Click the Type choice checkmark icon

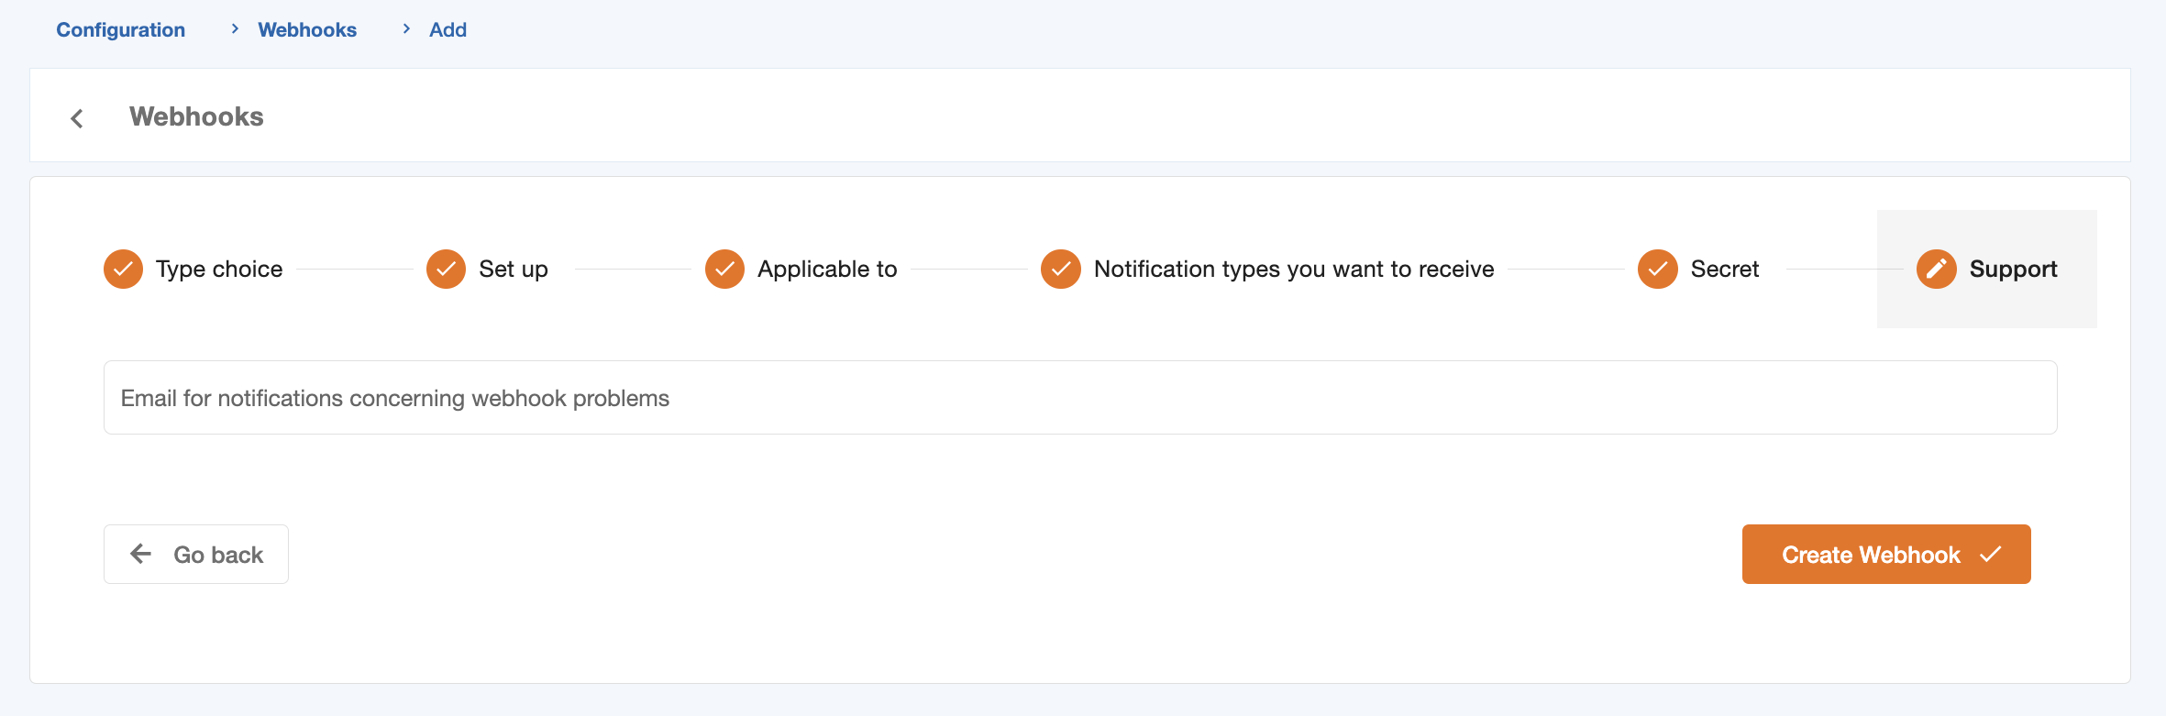click(x=123, y=269)
